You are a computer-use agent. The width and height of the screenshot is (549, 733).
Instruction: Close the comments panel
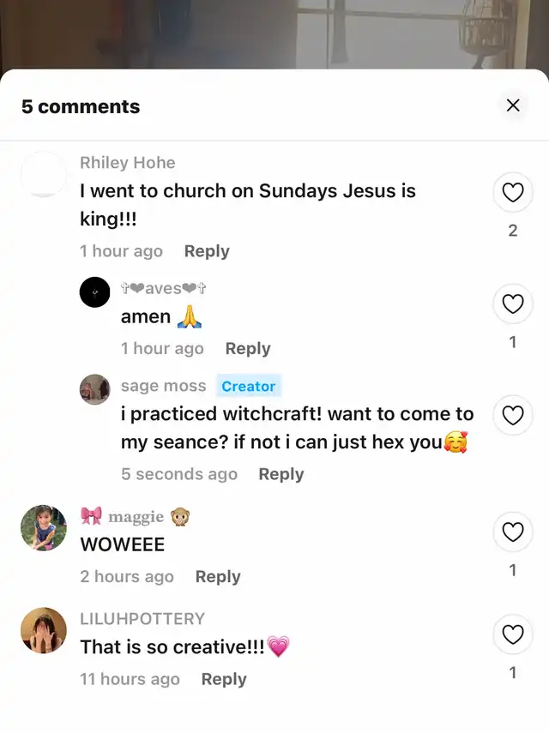[513, 105]
